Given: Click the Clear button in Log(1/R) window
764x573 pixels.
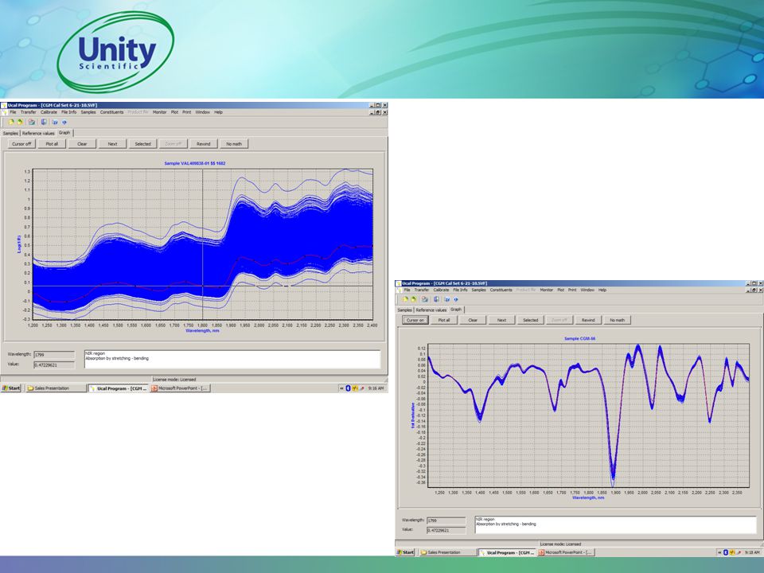Looking at the screenshot, I should pos(82,144).
